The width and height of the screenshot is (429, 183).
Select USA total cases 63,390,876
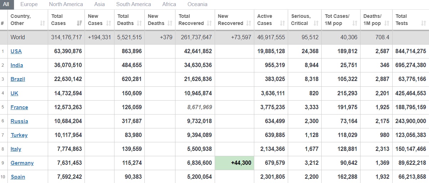pyautogui.click(x=68, y=51)
